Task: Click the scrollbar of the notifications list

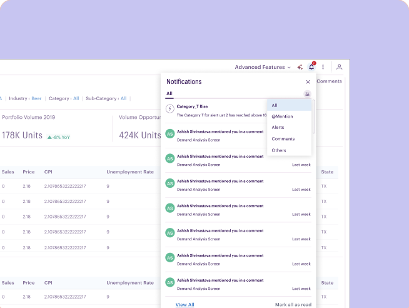Action: pos(314,116)
